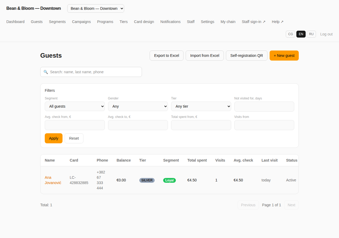
Task: Switch language to CG
Action: [x=291, y=34]
